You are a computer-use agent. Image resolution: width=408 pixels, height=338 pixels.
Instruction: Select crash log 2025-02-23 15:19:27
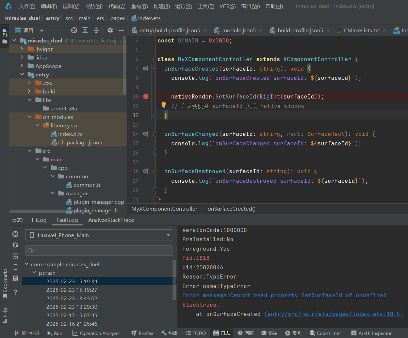point(72,290)
